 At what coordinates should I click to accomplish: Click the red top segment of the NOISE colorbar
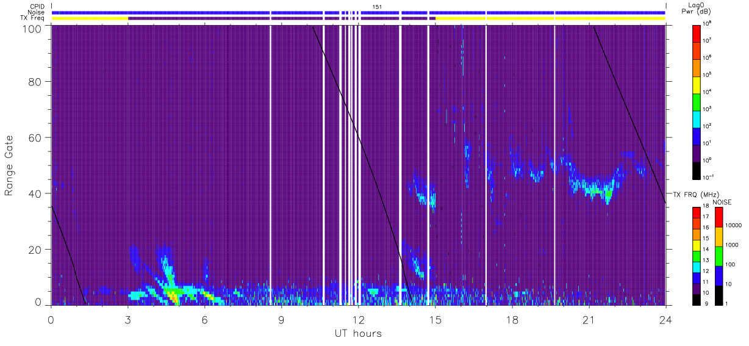pyautogui.click(x=719, y=217)
